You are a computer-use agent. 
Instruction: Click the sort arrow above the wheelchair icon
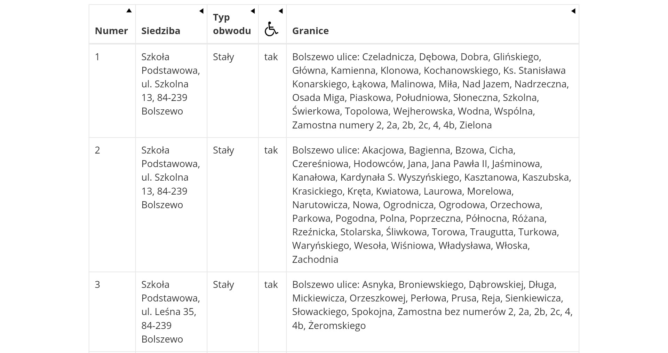[281, 11]
